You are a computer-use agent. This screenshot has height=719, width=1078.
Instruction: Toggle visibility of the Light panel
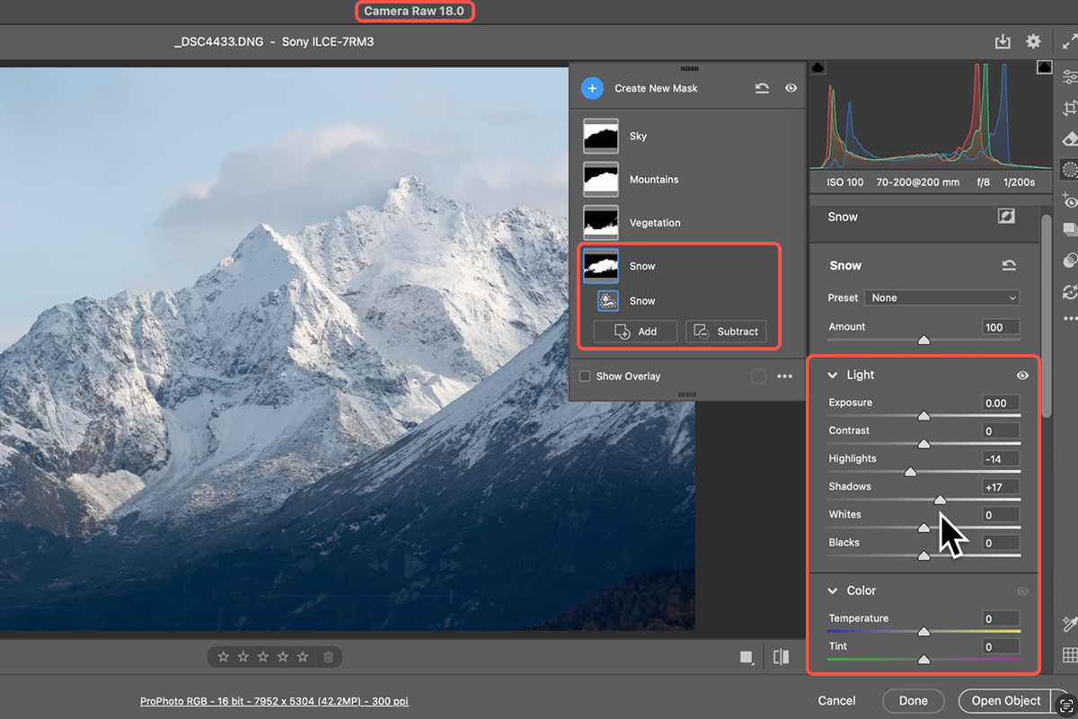1022,376
